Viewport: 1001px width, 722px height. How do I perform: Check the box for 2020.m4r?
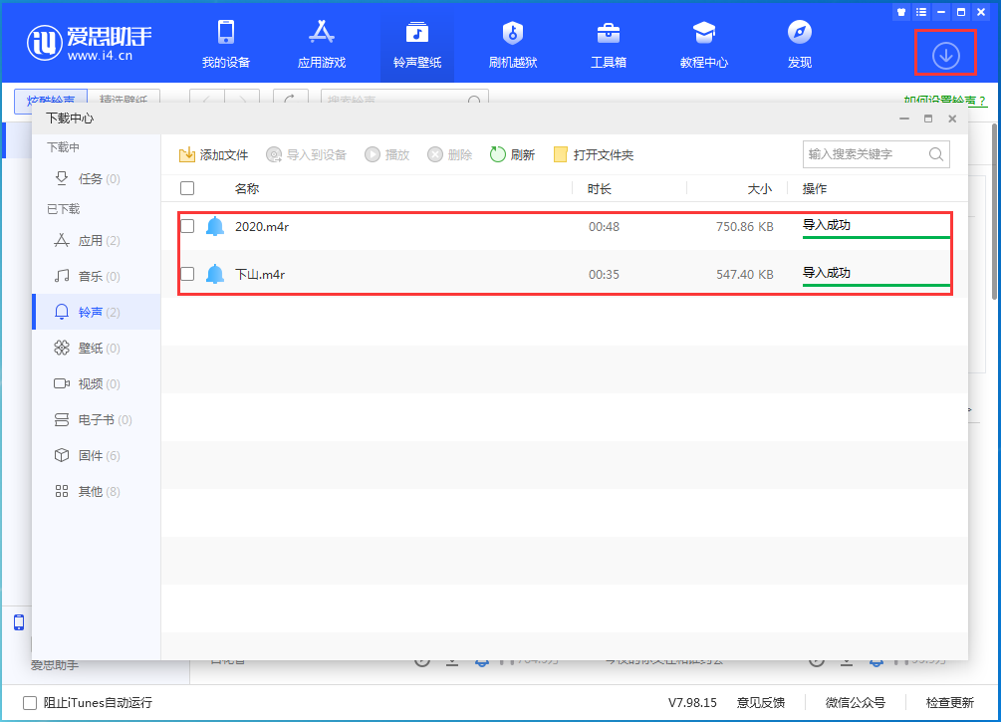[x=187, y=226]
